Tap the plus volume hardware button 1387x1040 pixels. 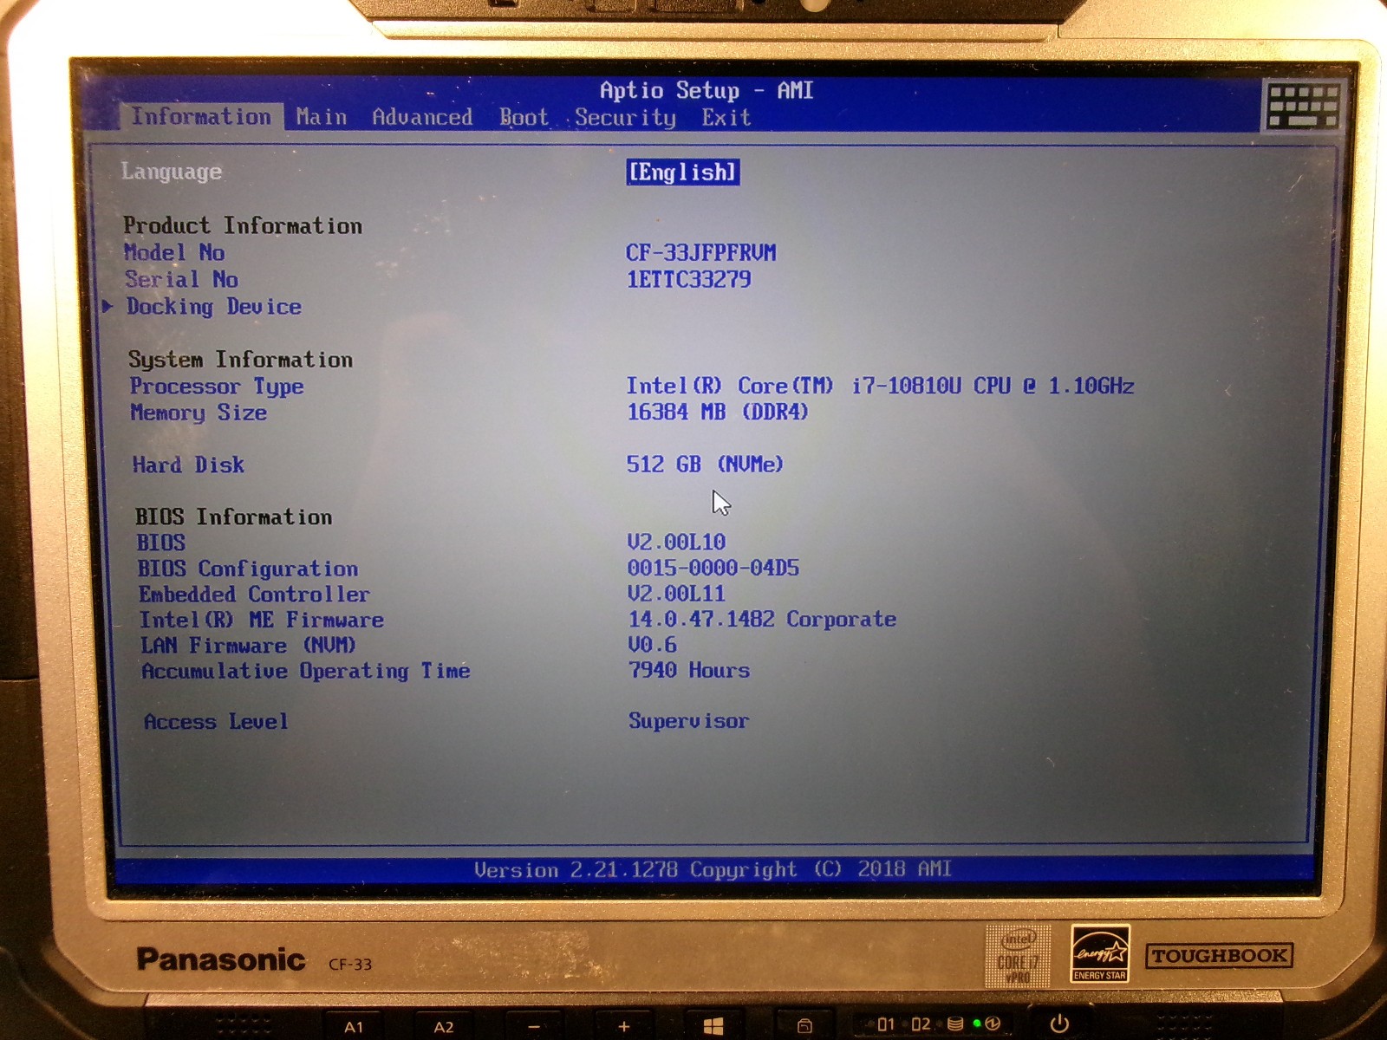tap(624, 1027)
